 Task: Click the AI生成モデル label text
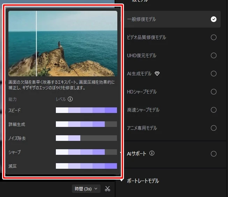click(x=139, y=74)
